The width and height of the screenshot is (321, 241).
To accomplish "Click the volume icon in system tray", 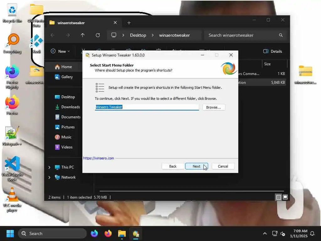I will point(283,233).
